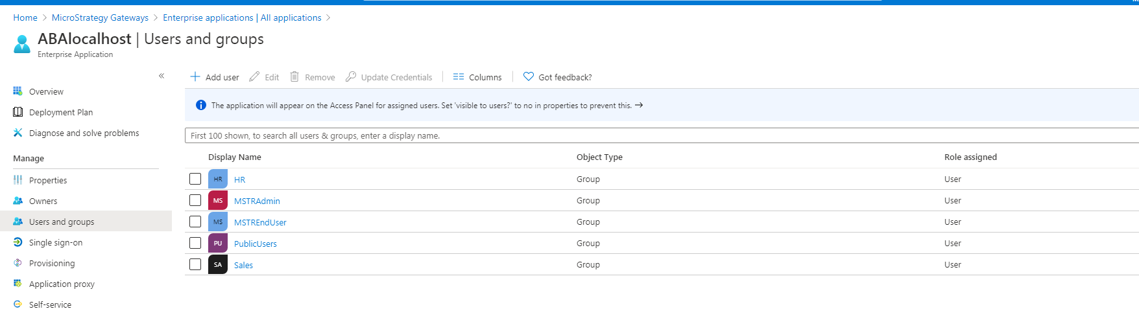Click the Edit pencil icon
This screenshot has height=320, width=1139.
pos(254,77)
